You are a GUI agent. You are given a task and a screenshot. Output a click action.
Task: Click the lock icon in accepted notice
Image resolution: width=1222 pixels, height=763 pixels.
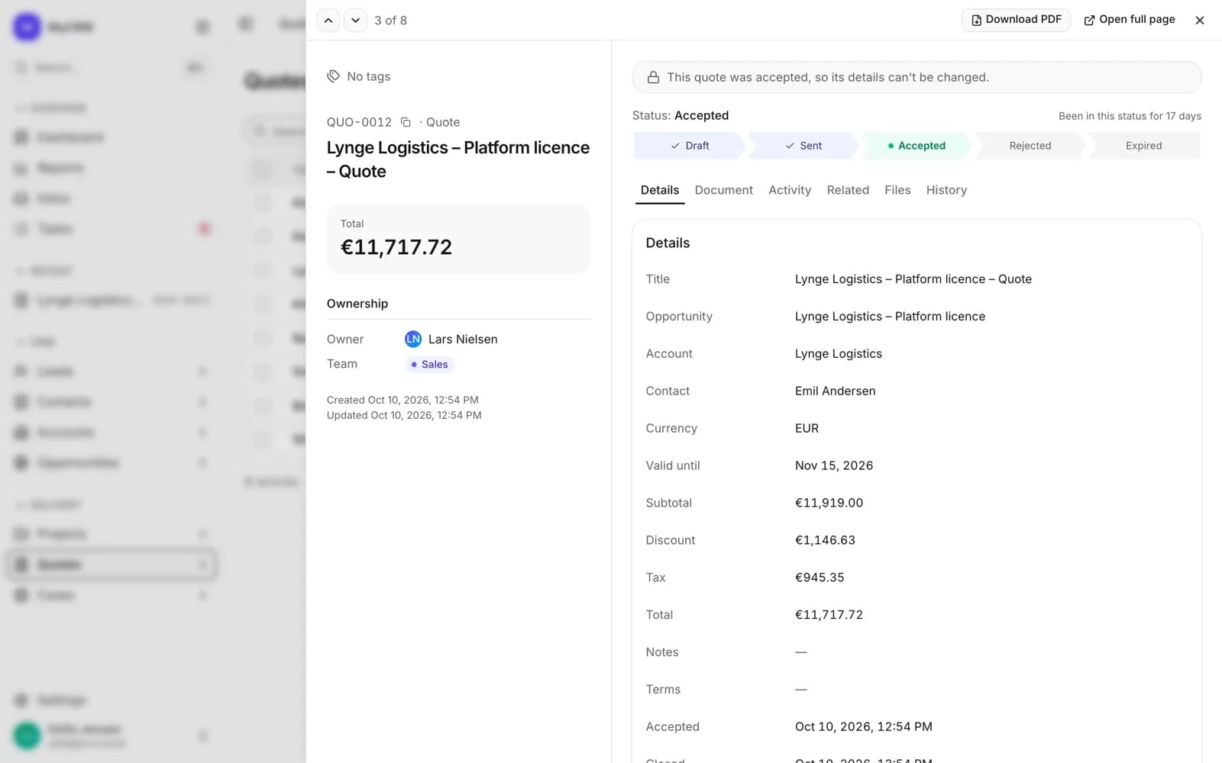click(653, 77)
